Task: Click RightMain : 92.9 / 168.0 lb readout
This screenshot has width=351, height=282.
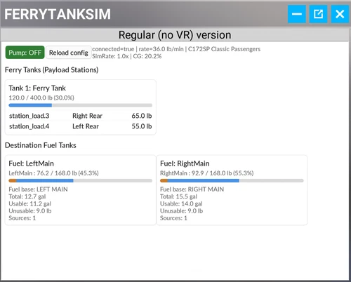Action: pos(207,173)
